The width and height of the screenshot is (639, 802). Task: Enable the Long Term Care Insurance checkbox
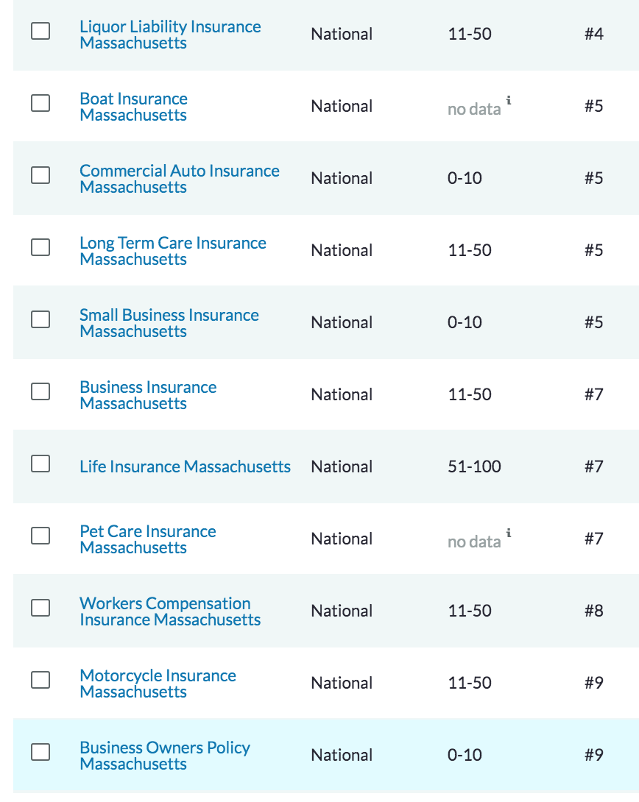(x=40, y=247)
